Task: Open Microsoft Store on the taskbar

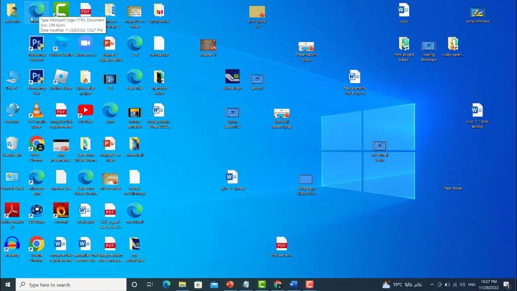Action: click(198, 285)
